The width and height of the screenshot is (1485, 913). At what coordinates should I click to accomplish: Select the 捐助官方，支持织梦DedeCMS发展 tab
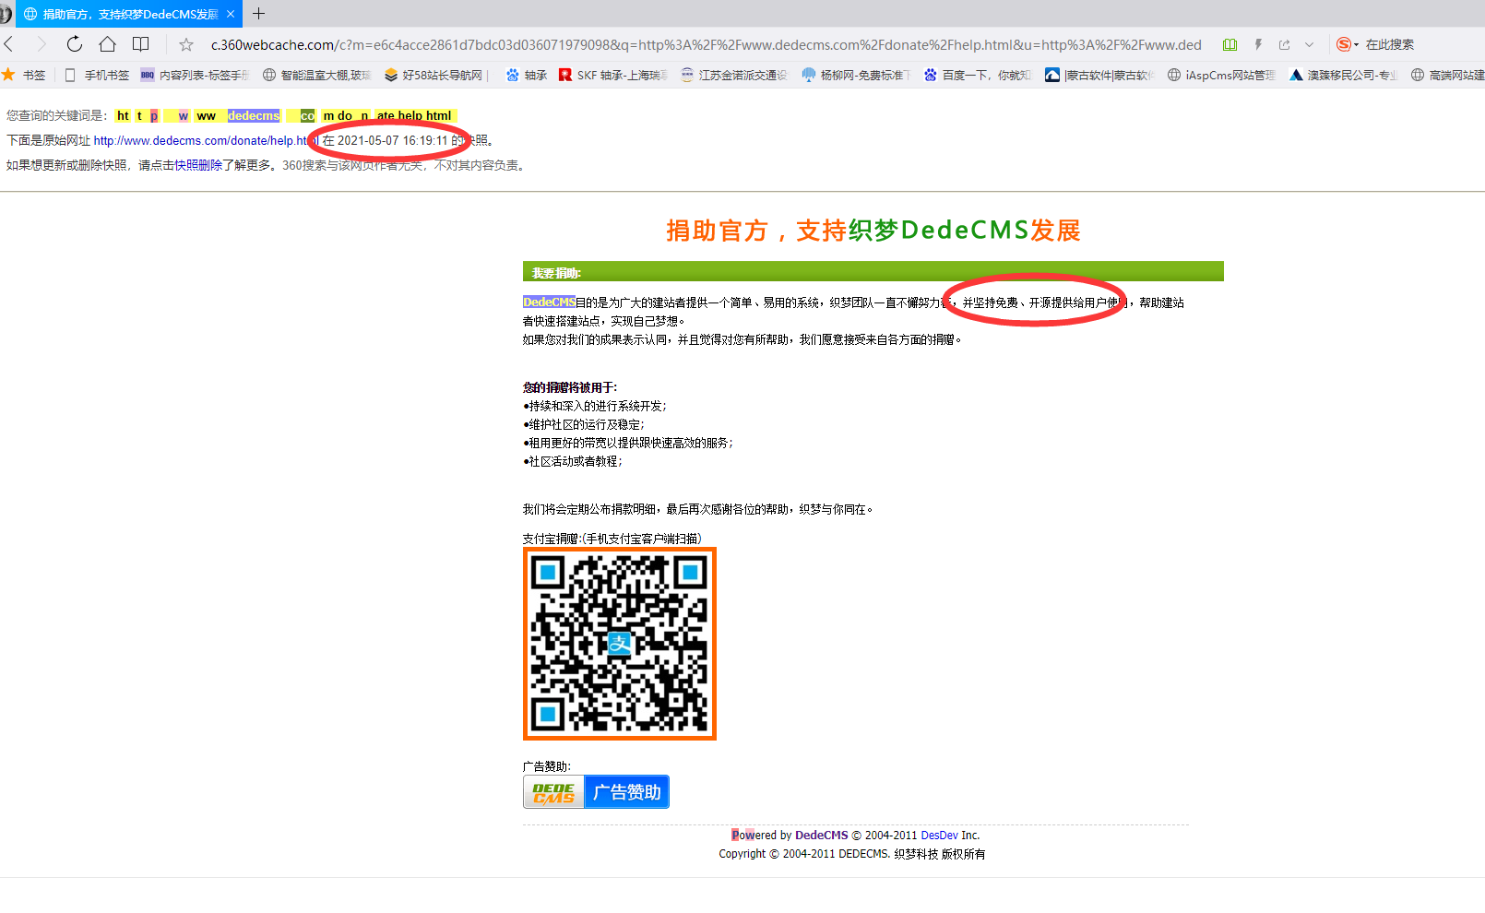(x=129, y=14)
